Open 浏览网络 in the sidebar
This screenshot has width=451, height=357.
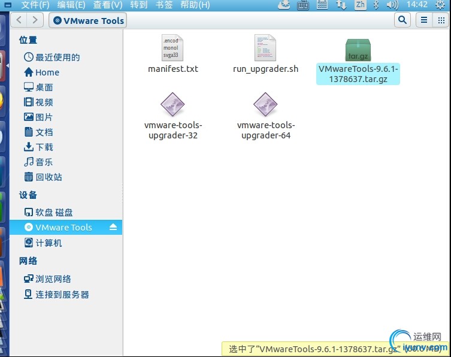point(66,279)
